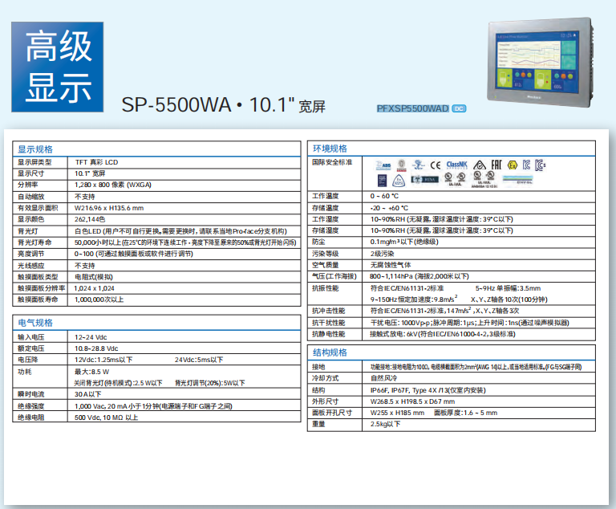Click the 12~24 Vdc input voltage value
The height and width of the screenshot is (509, 616).
[91, 337]
